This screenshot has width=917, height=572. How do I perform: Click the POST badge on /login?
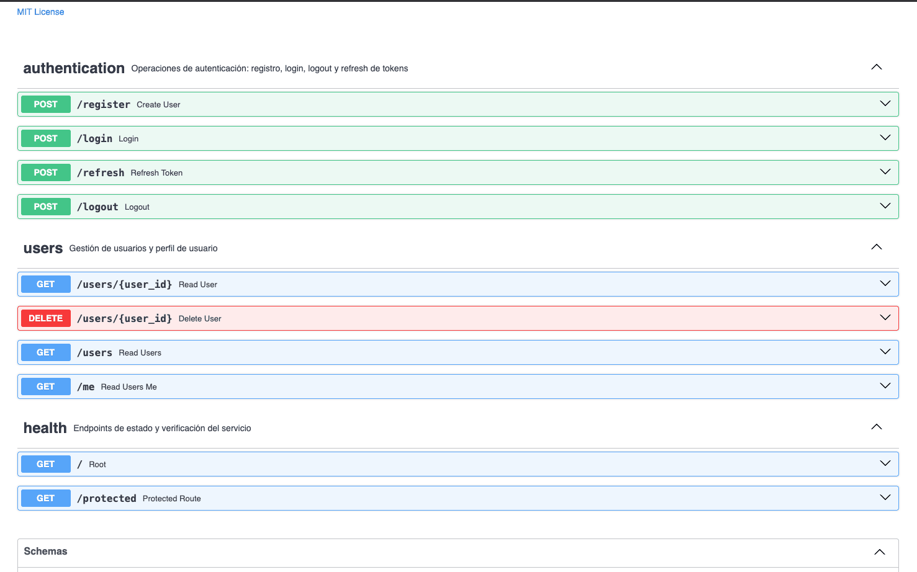tap(45, 138)
